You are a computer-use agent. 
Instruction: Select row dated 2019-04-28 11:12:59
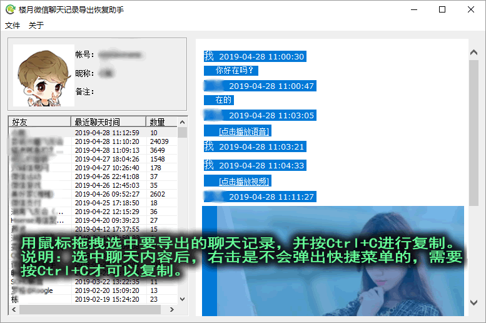coord(93,133)
